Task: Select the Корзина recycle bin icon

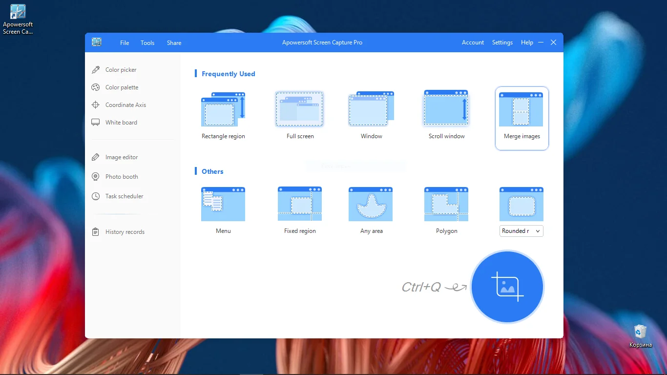Action: pyautogui.click(x=640, y=336)
